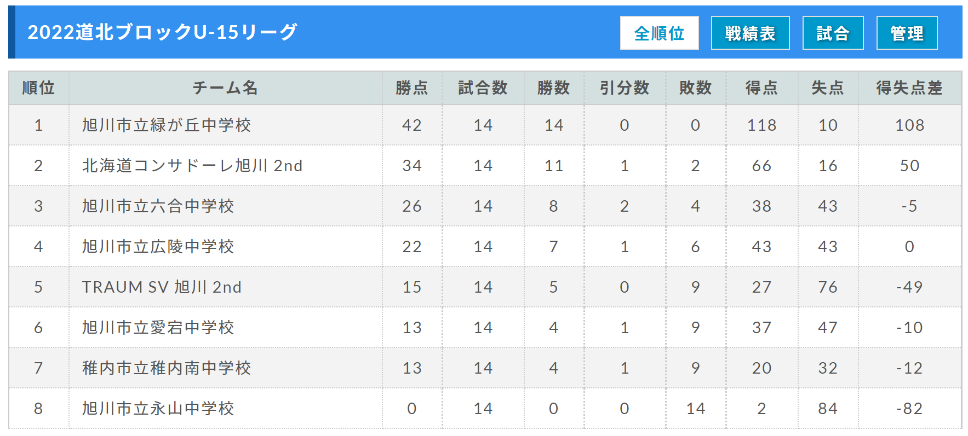Click the チーム名 column header

pyautogui.click(x=225, y=88)
